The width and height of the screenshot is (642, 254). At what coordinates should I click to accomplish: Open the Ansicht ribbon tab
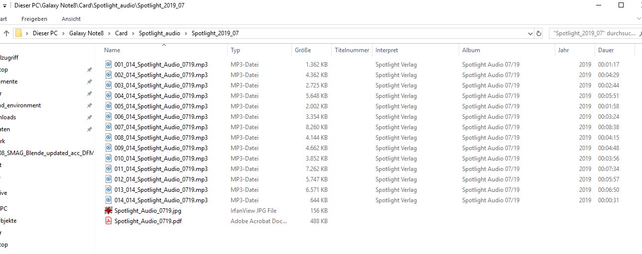tap(71, 19)
